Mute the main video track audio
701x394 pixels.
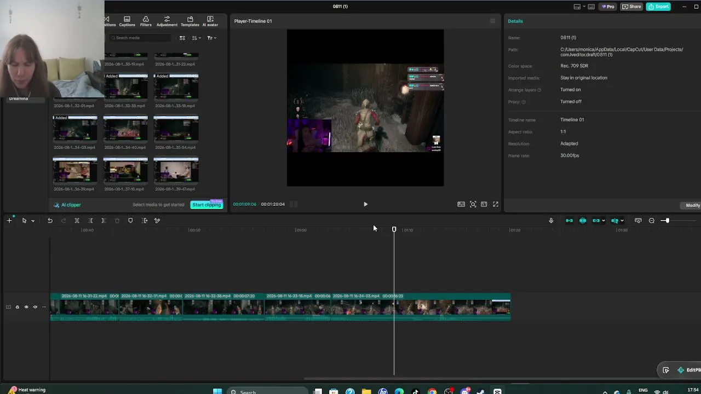[x=35, y=307]
